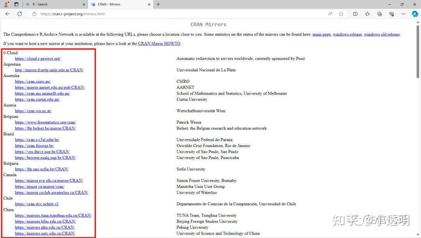Switch to the R - Search tab

pos(55,4)
